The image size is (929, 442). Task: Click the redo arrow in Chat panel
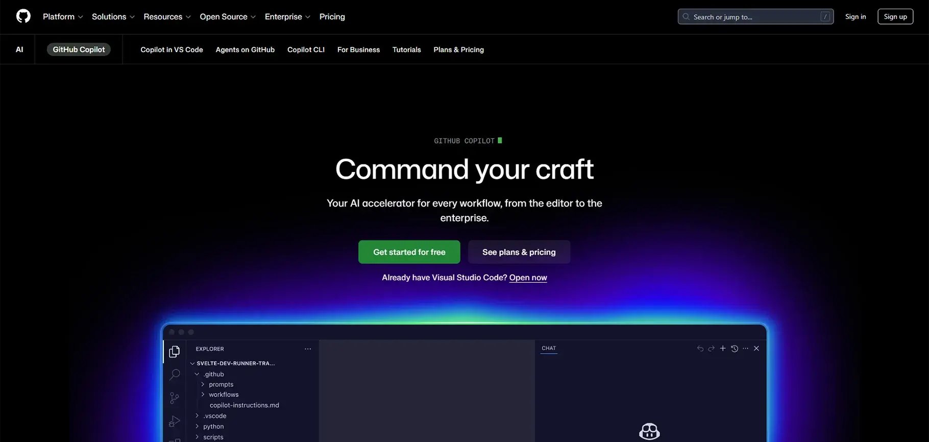pyautogui.click(x=712, y=349)
